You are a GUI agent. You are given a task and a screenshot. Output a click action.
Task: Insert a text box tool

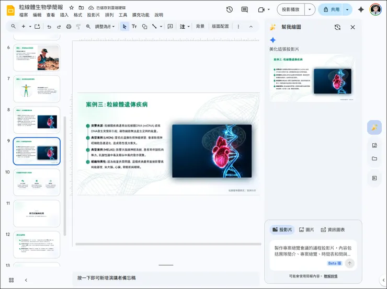coord(134,26)
